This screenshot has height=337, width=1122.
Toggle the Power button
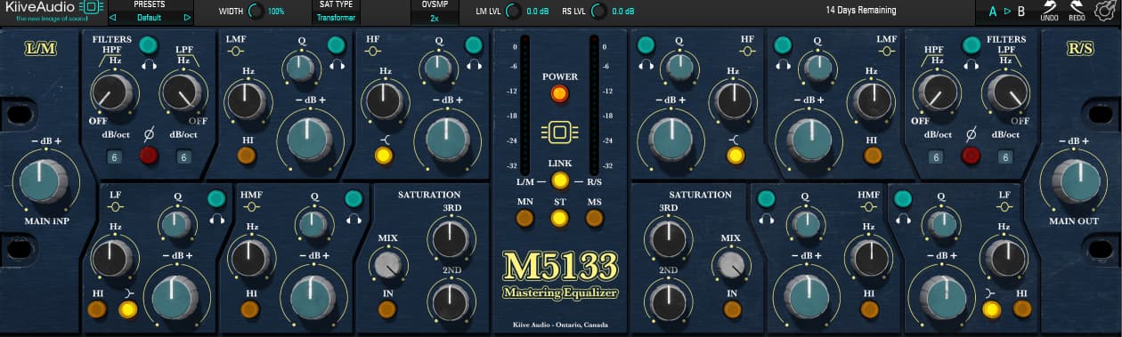559,93
